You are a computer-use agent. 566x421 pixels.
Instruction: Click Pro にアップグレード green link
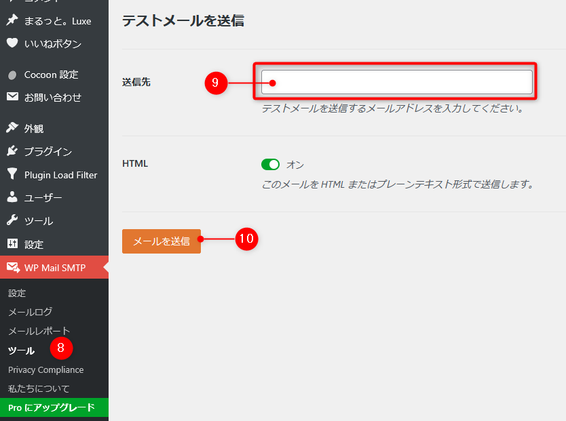pyautogui.click(x=54, y=407)
